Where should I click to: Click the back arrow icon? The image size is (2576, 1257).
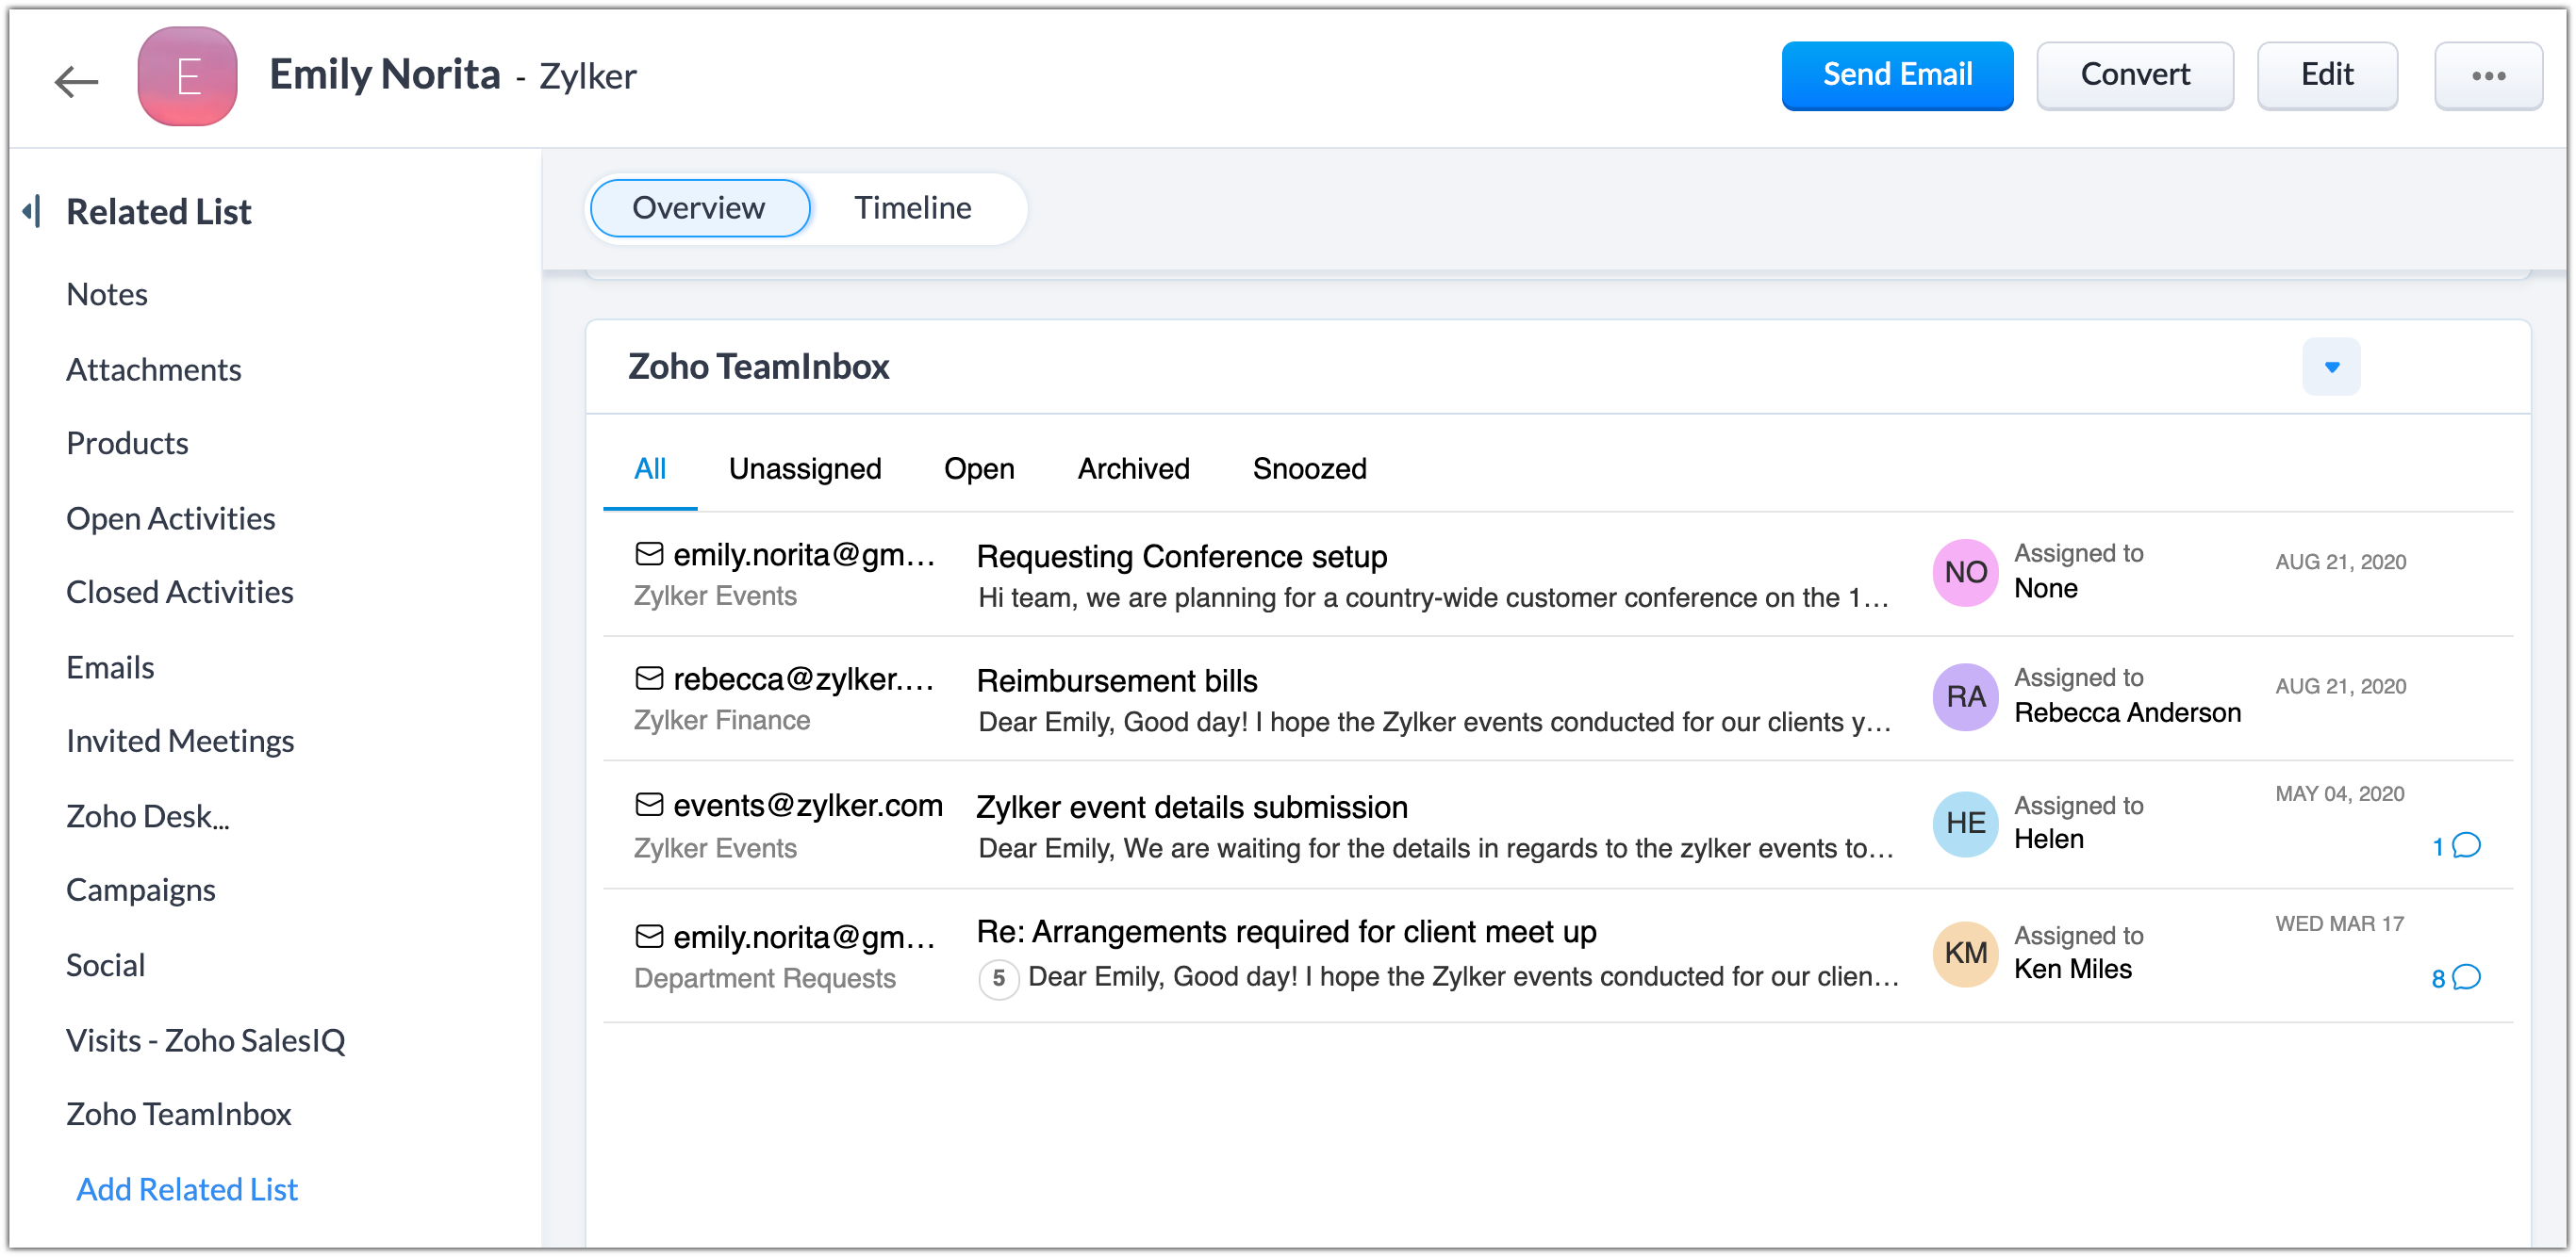click(x=76, y=80)
